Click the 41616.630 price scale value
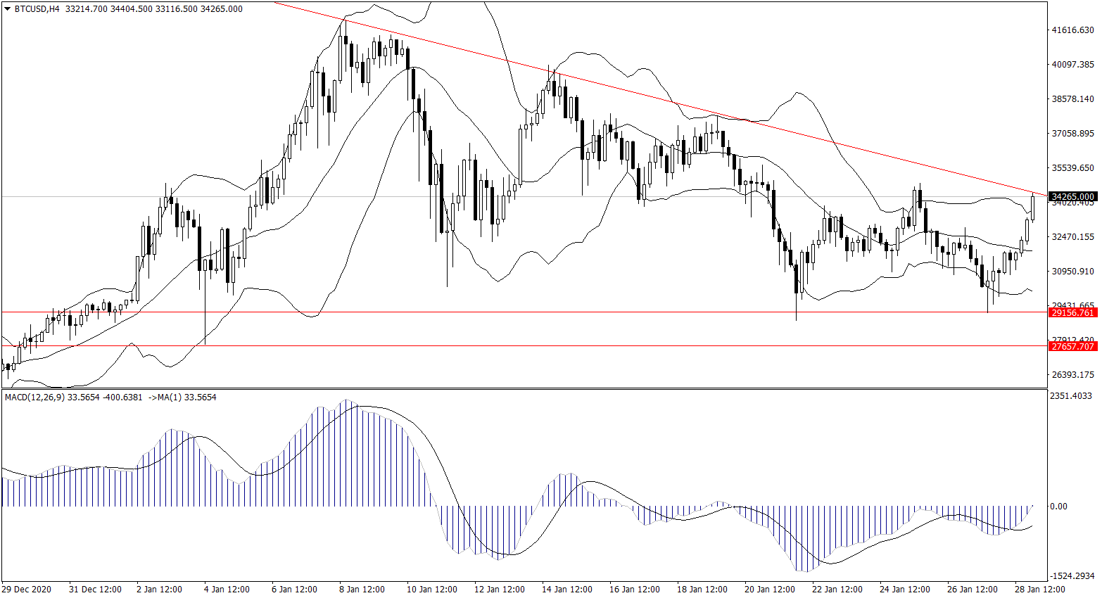 coord(1072,30)
